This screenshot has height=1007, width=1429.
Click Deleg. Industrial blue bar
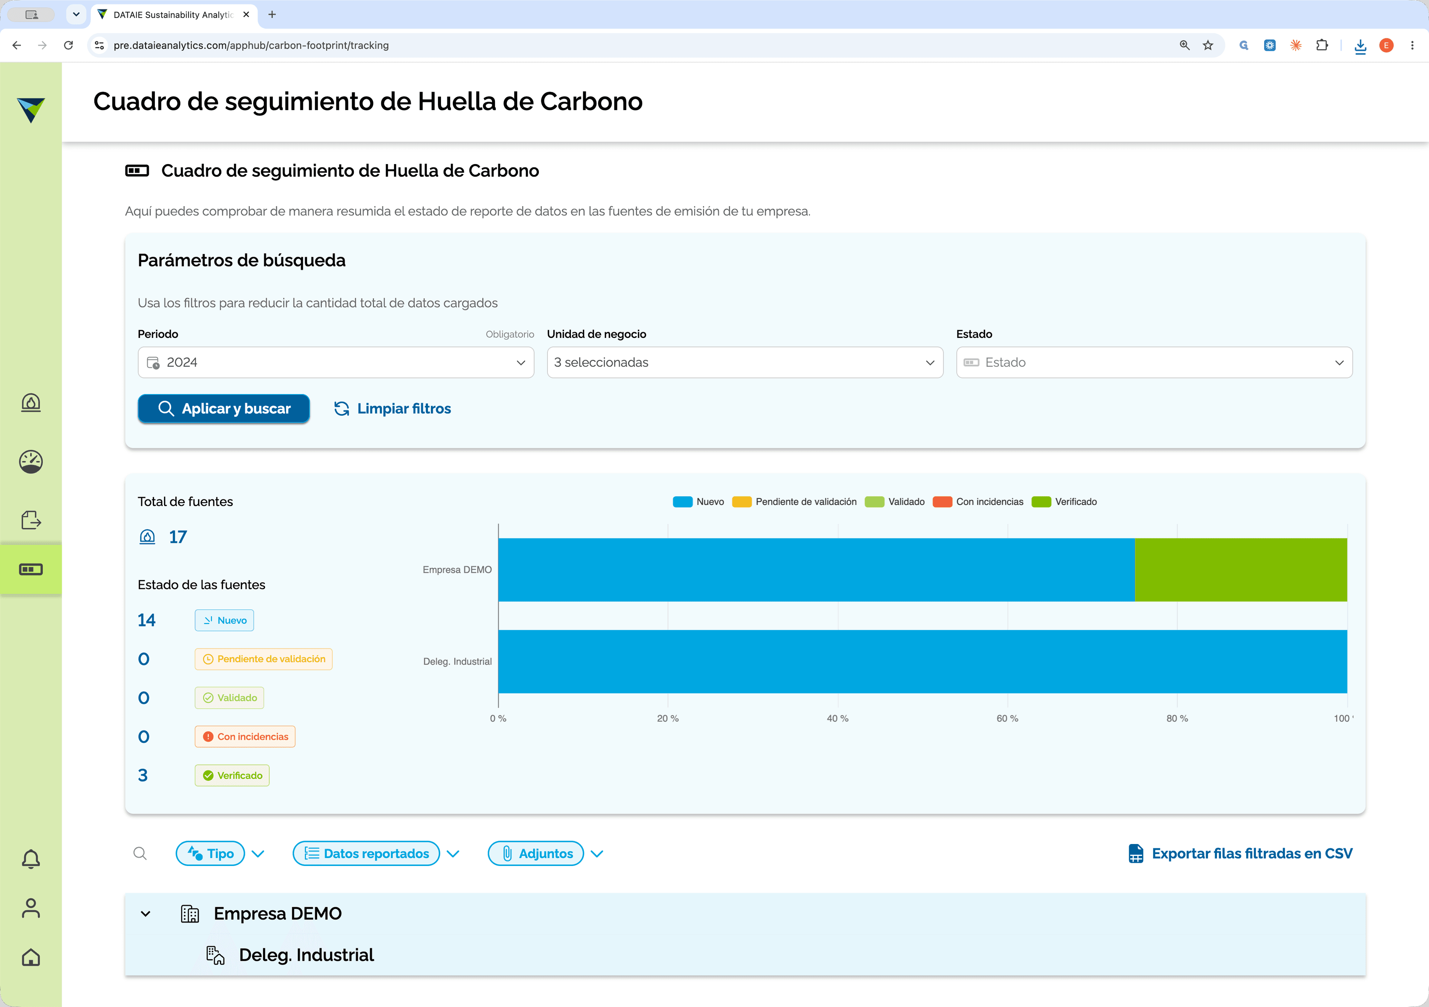pyautogui.click(x=923, y=662)
